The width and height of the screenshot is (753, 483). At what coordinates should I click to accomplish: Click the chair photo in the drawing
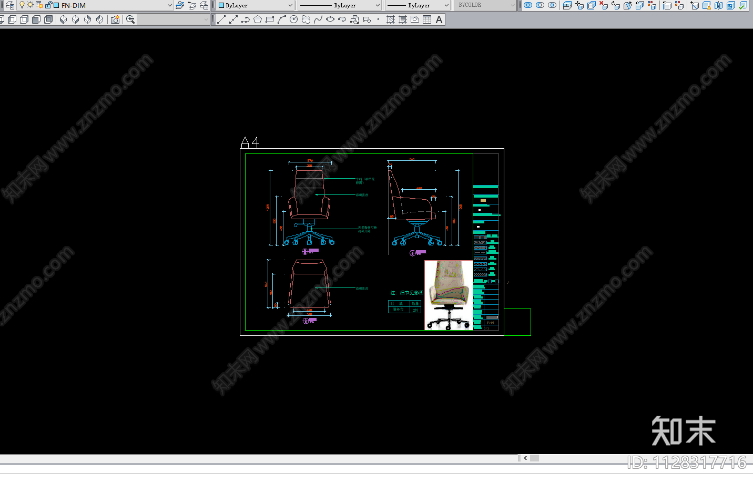point(449,295)
